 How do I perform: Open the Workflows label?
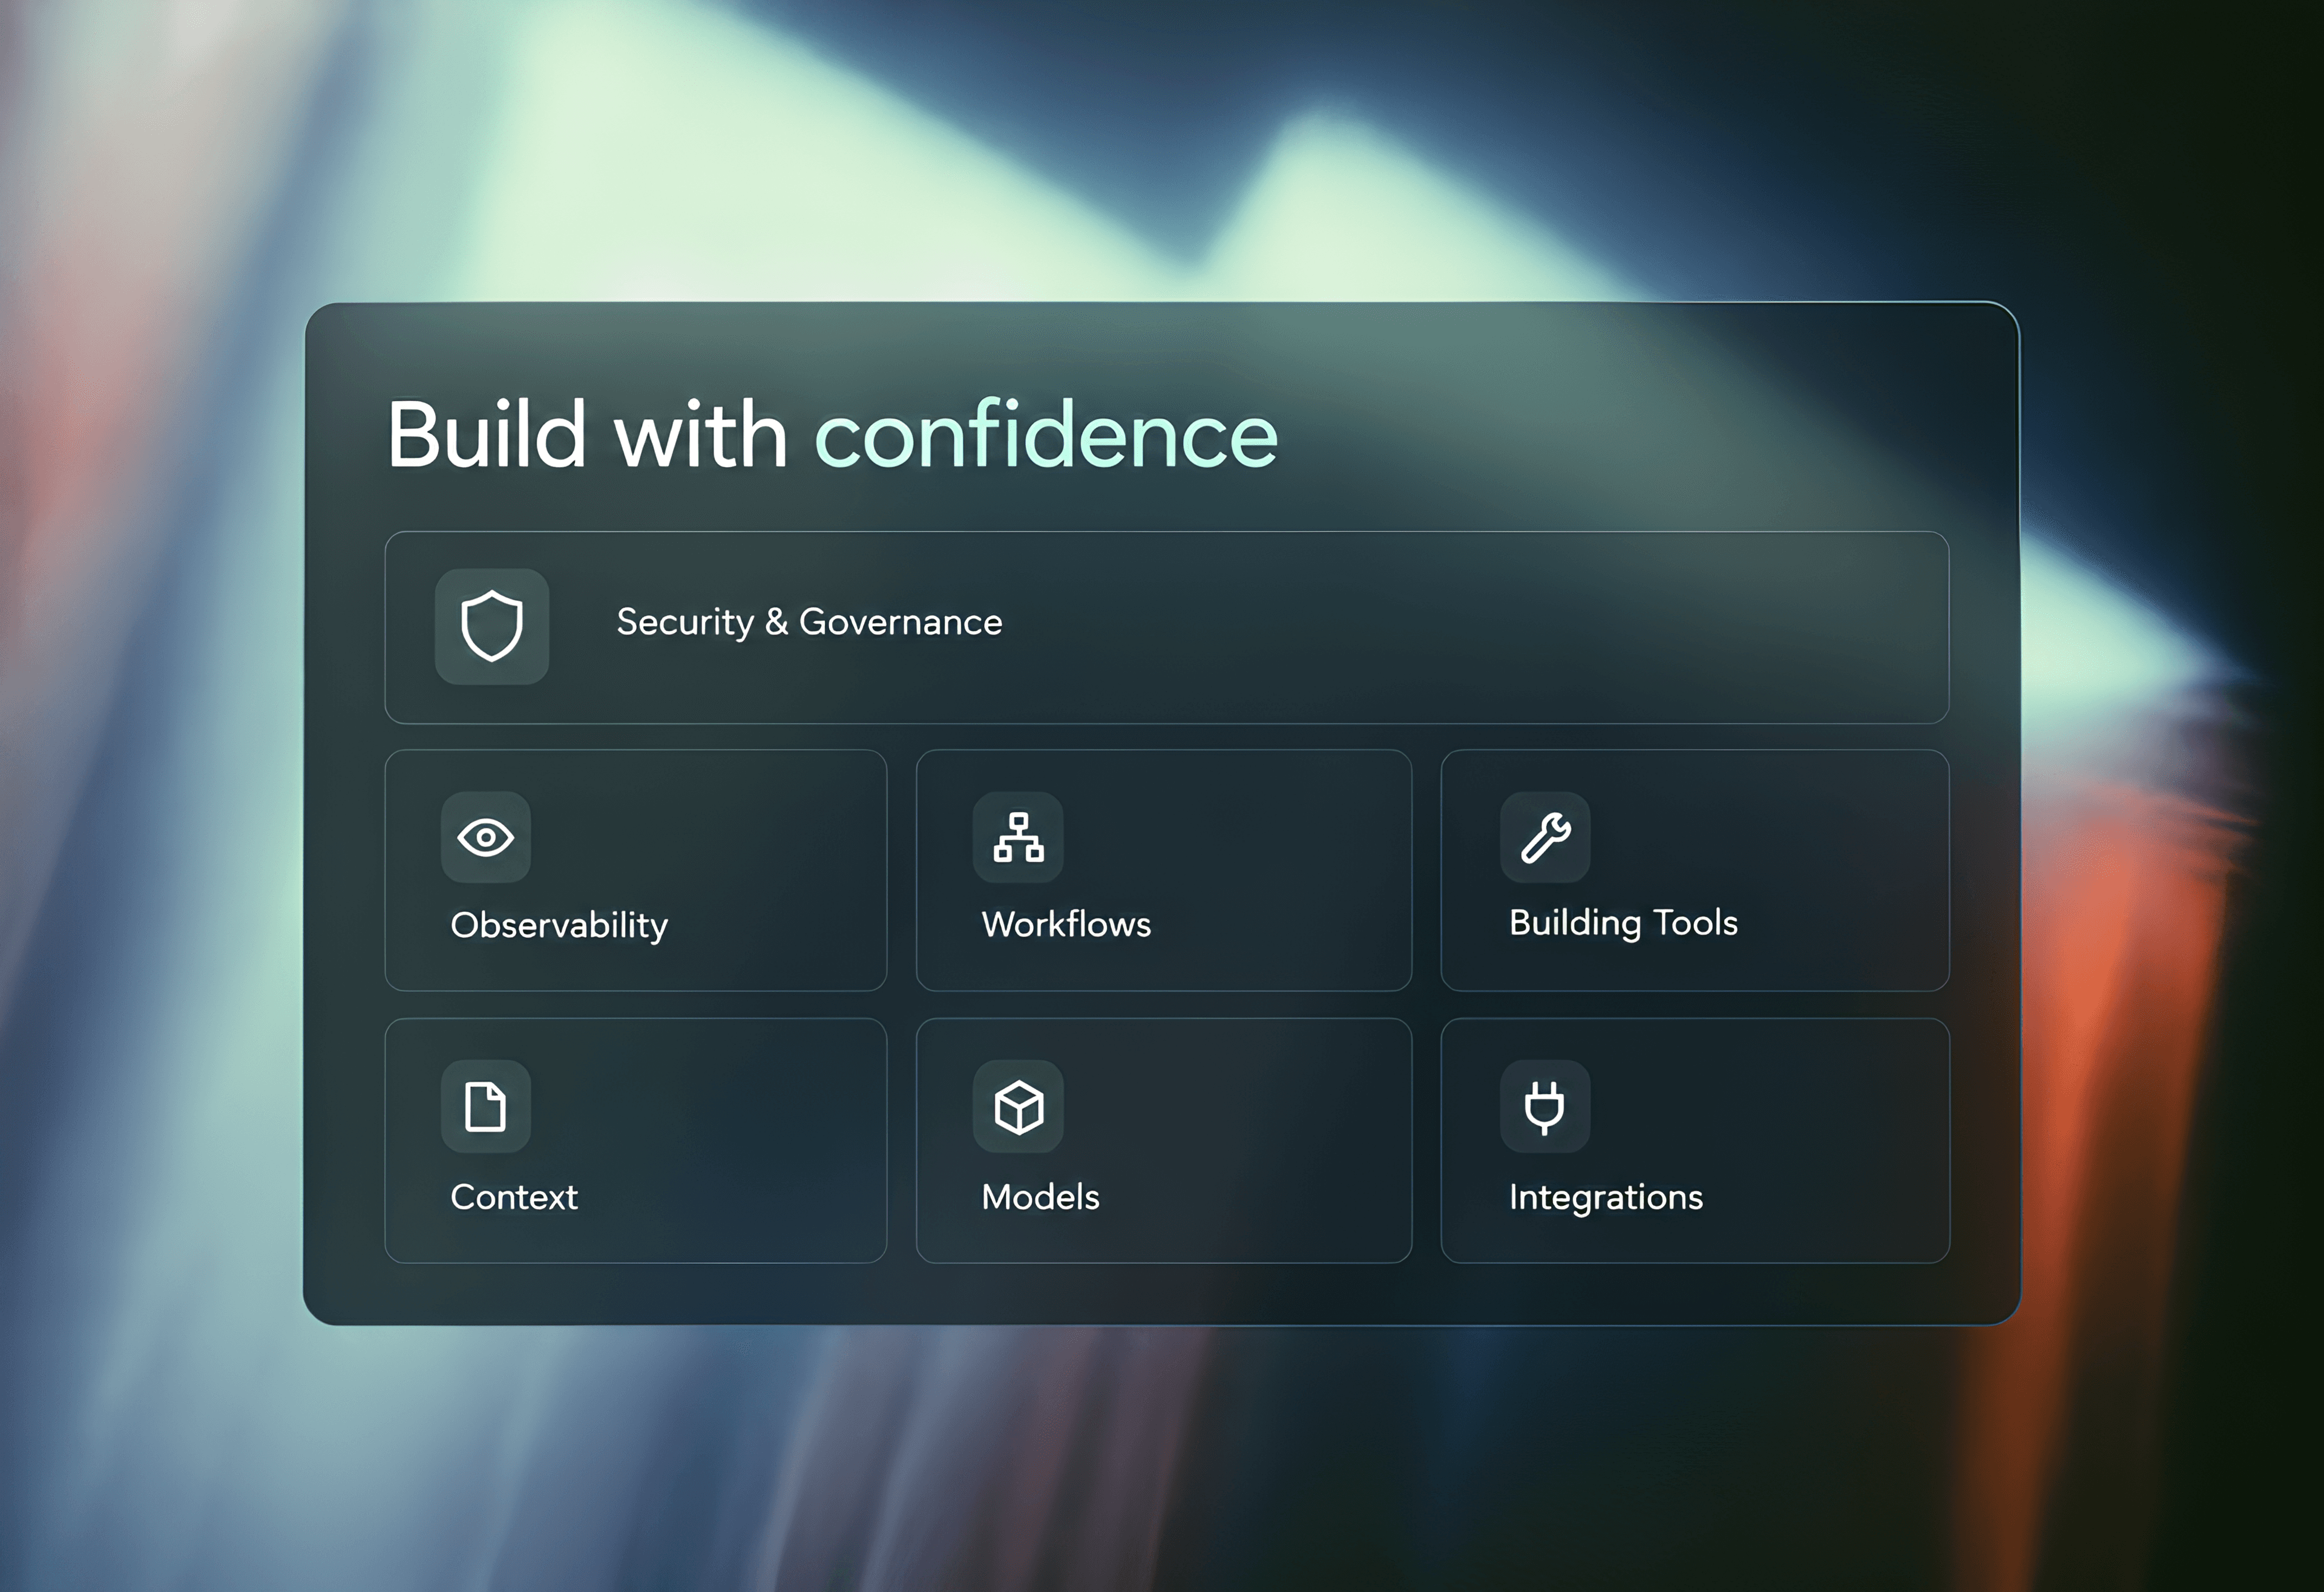tap(1066, 924)
